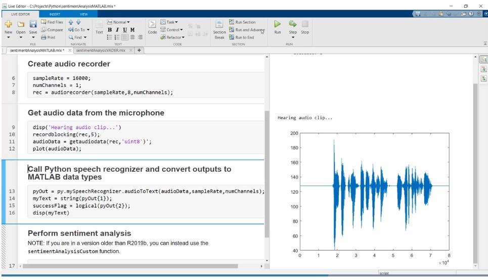This screenshot has height=280, width=488.
Task: Insert a Code block
Action: tap(152, 27)
